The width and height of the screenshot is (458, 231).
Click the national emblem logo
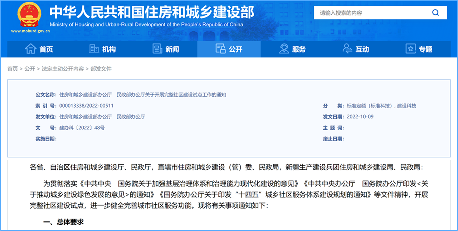point(29,15)
